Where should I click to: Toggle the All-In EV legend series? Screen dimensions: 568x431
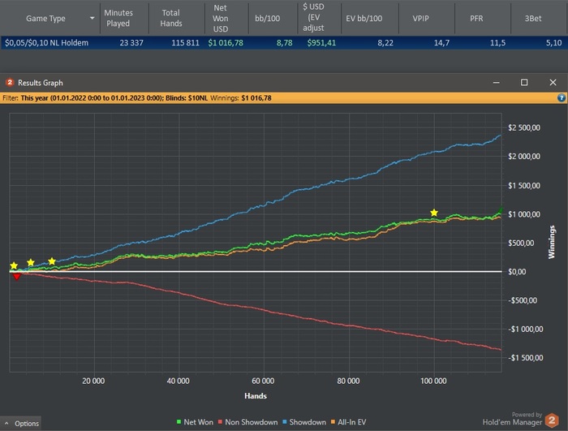click(348, 422)
